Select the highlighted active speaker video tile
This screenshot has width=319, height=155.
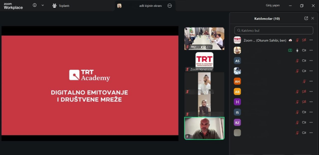pyautogui.click(x=204, y=128)
